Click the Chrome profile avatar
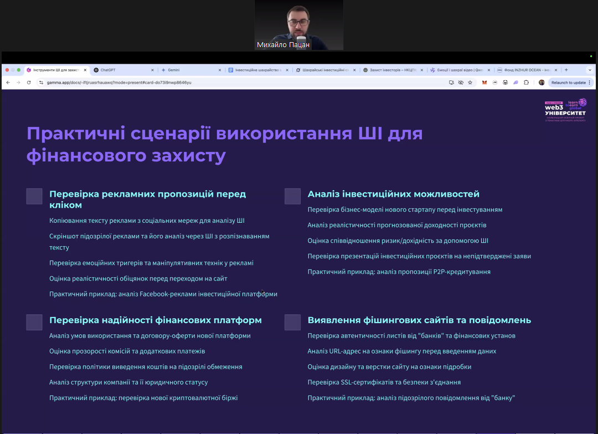 pos(542,83)
